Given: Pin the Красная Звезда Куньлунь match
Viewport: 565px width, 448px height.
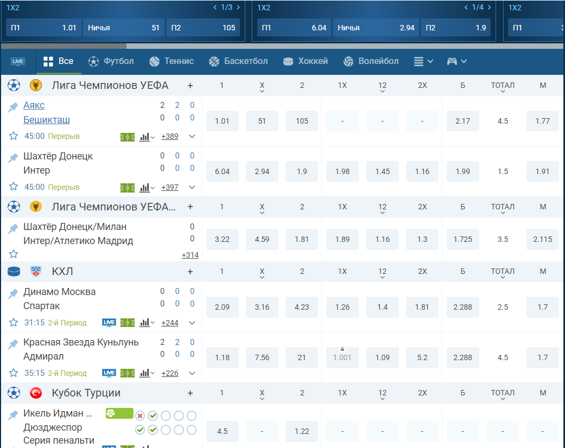Looking at the screenshot, I should coord(13,344).
